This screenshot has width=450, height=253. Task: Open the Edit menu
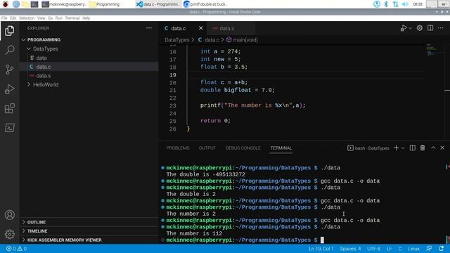[13, 18]
